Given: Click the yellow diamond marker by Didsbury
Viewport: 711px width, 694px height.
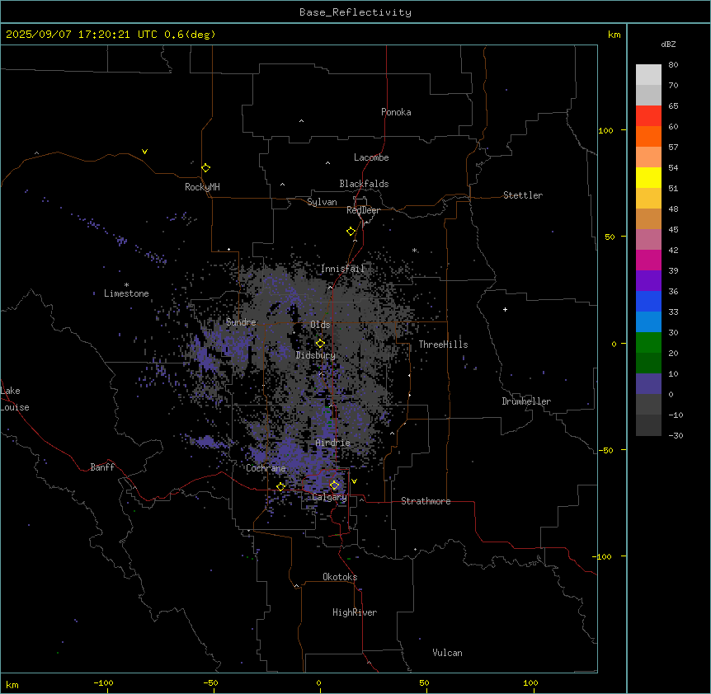Looking at the screenshot, I should pyautogui.click(x=320, y=343).
